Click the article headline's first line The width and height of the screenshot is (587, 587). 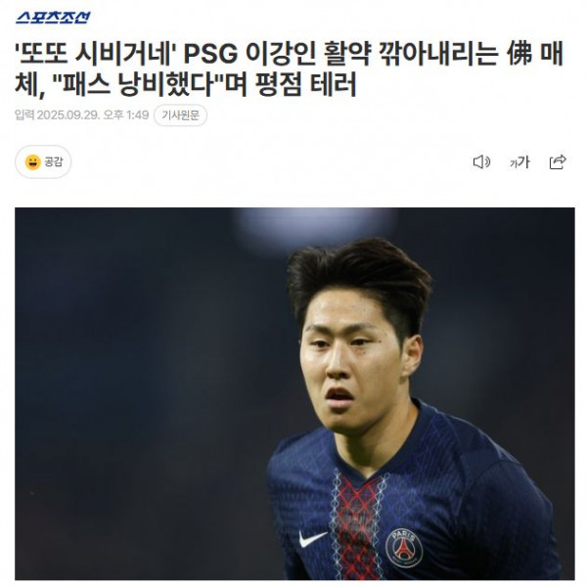pos(289,54)
